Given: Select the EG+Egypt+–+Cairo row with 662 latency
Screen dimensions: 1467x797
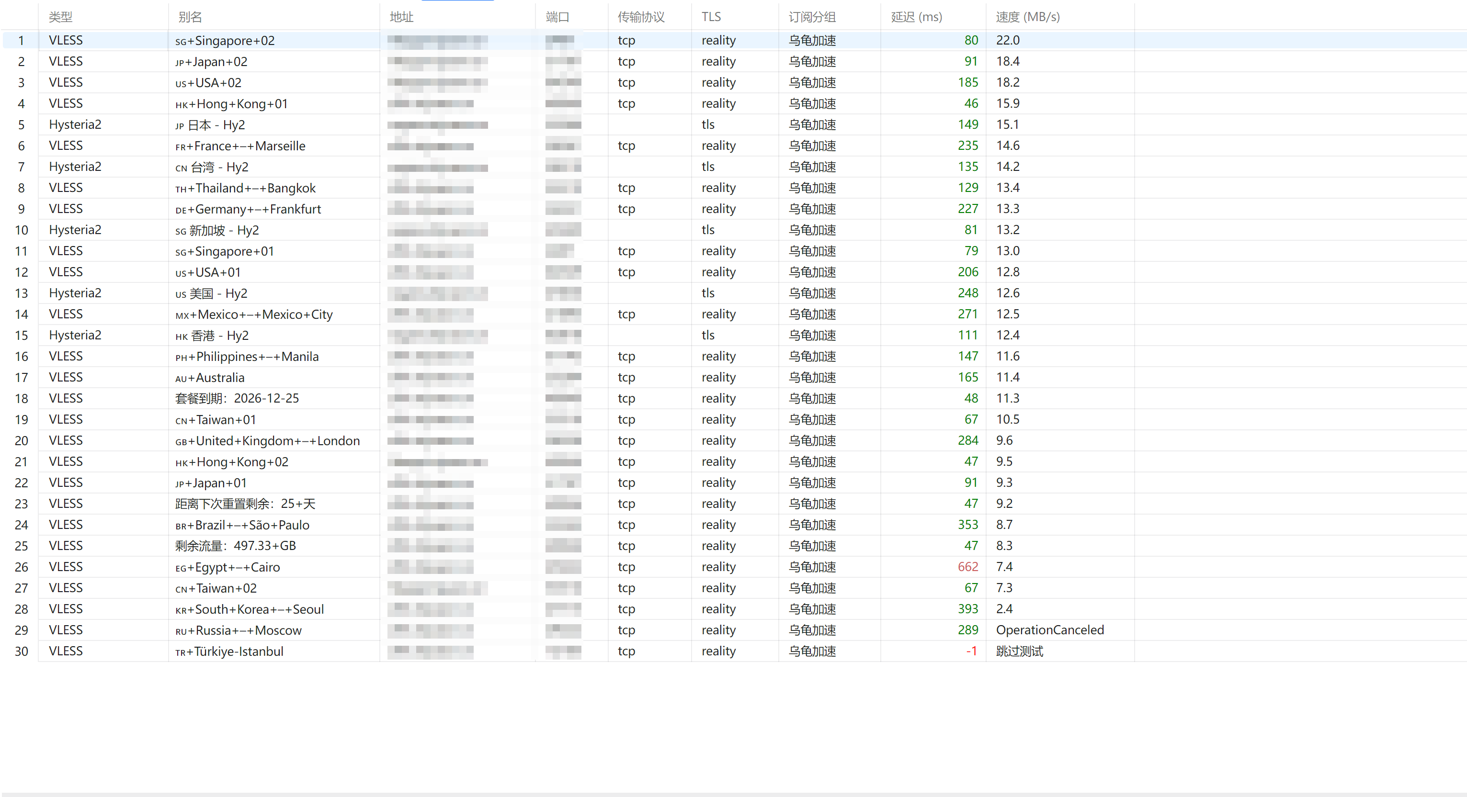Looking at the screenshot, I should point(734,567).
